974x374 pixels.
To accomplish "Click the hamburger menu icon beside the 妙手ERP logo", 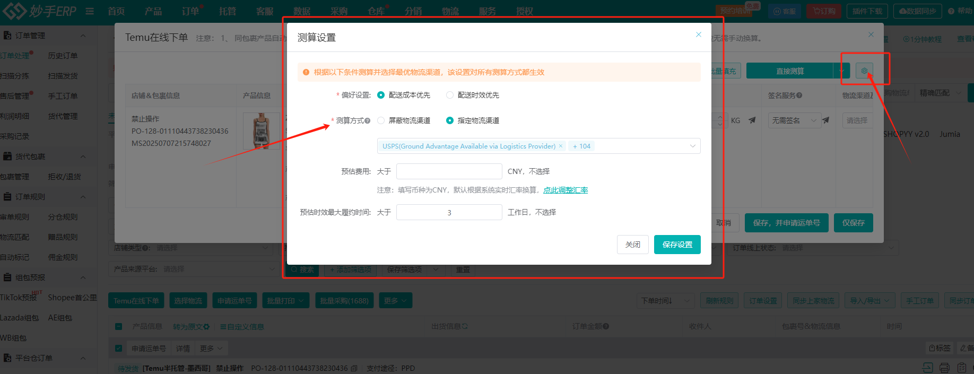I will (90, 11).
